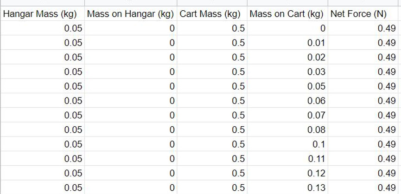The width and height of the screenshot is (401, 194).
Task: Select the Mass on Cart cell containing 0
Action: tap(287, 28)
